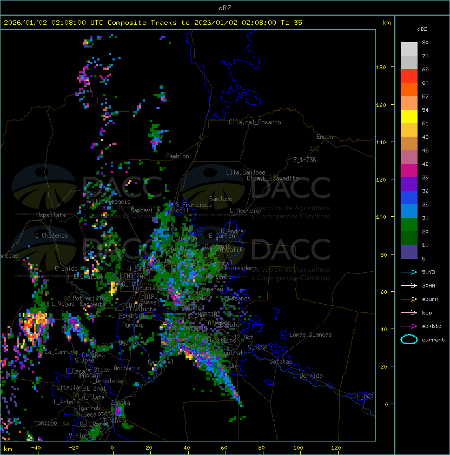Click the magenta eb+bip arrow in the legend
Image resolution: width=450 pixels, height=455 pixels.
pos(409,326)
